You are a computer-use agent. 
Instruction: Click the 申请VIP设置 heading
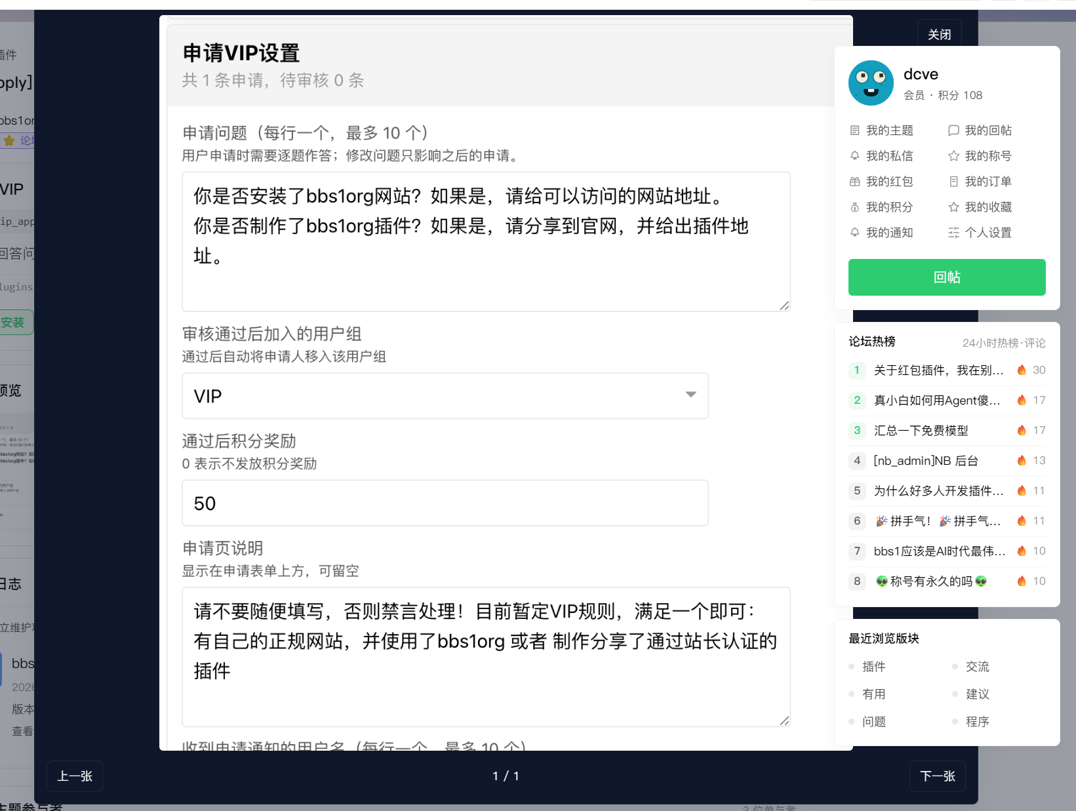click(x=241, y=53)
